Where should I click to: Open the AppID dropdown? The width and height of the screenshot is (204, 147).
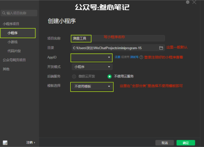click(x=91, y=57)
